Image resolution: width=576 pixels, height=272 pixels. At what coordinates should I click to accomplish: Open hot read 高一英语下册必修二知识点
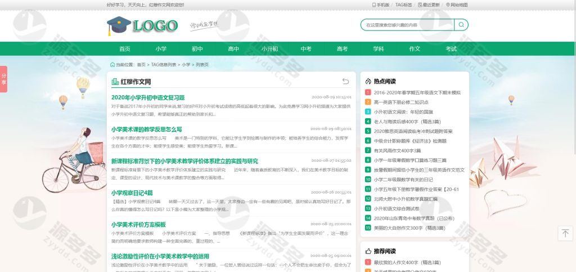pos(400,102)
